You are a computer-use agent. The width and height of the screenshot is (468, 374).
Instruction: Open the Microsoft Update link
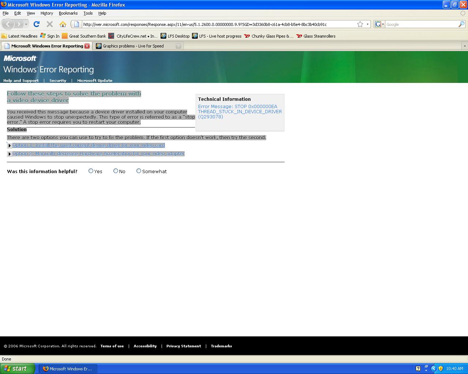coord(95,81)
